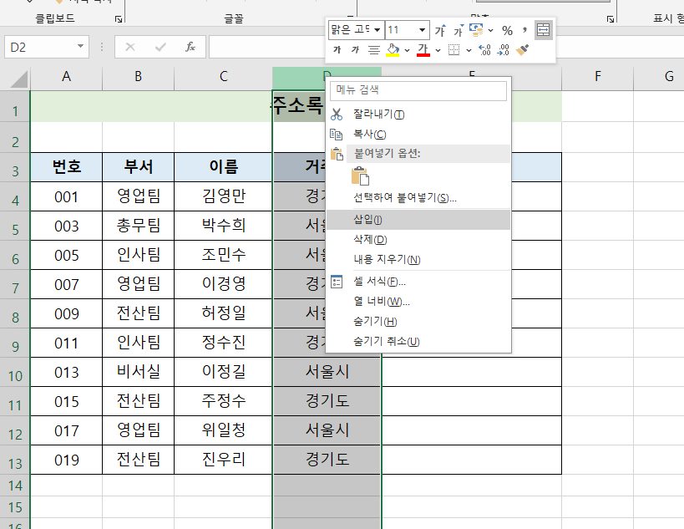684x529 pixels.
Task: Open the borders dropdown arrow in mini toolbar
Action: tap(469, 50)
